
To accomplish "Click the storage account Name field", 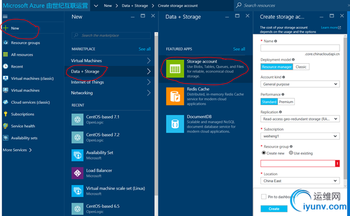I will tap(300, 48).
